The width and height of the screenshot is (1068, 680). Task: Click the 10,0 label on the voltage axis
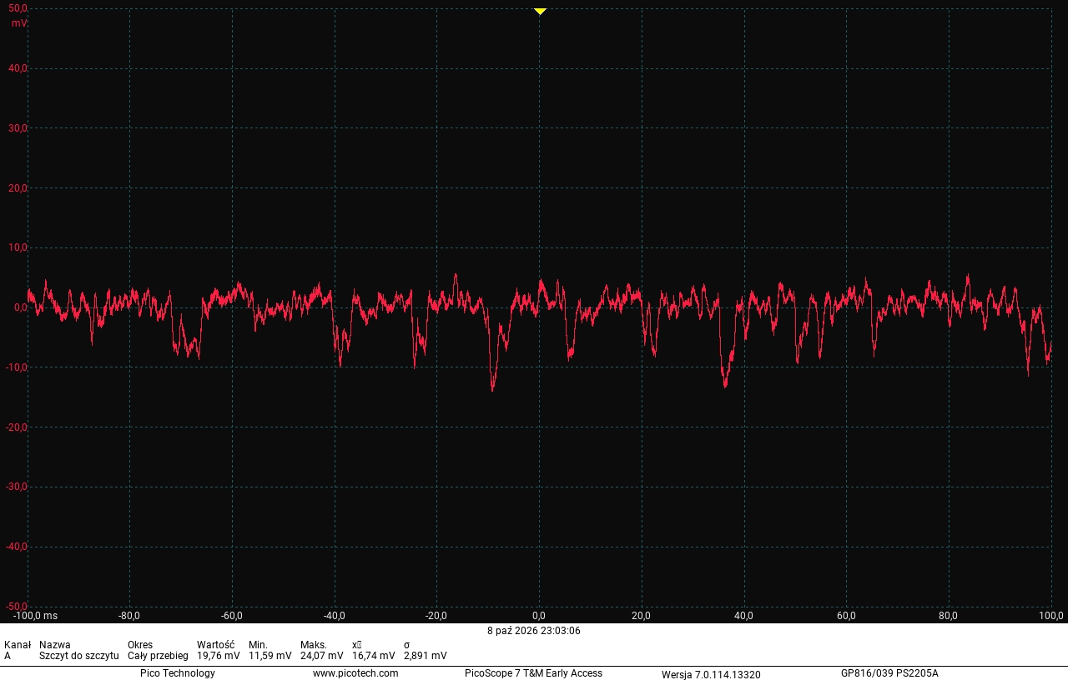click(18, 247)
